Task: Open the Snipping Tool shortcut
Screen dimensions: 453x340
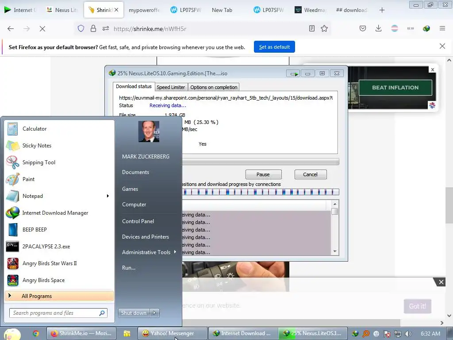Action: click(59, 162)
